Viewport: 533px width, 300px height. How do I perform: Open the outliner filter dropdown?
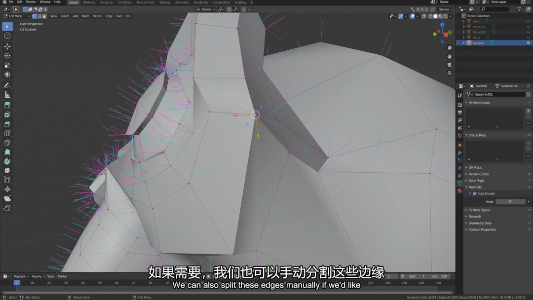[x=521, y=9]
